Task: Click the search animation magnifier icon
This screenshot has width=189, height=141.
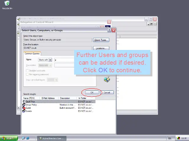Action: [x=107, y=79]
